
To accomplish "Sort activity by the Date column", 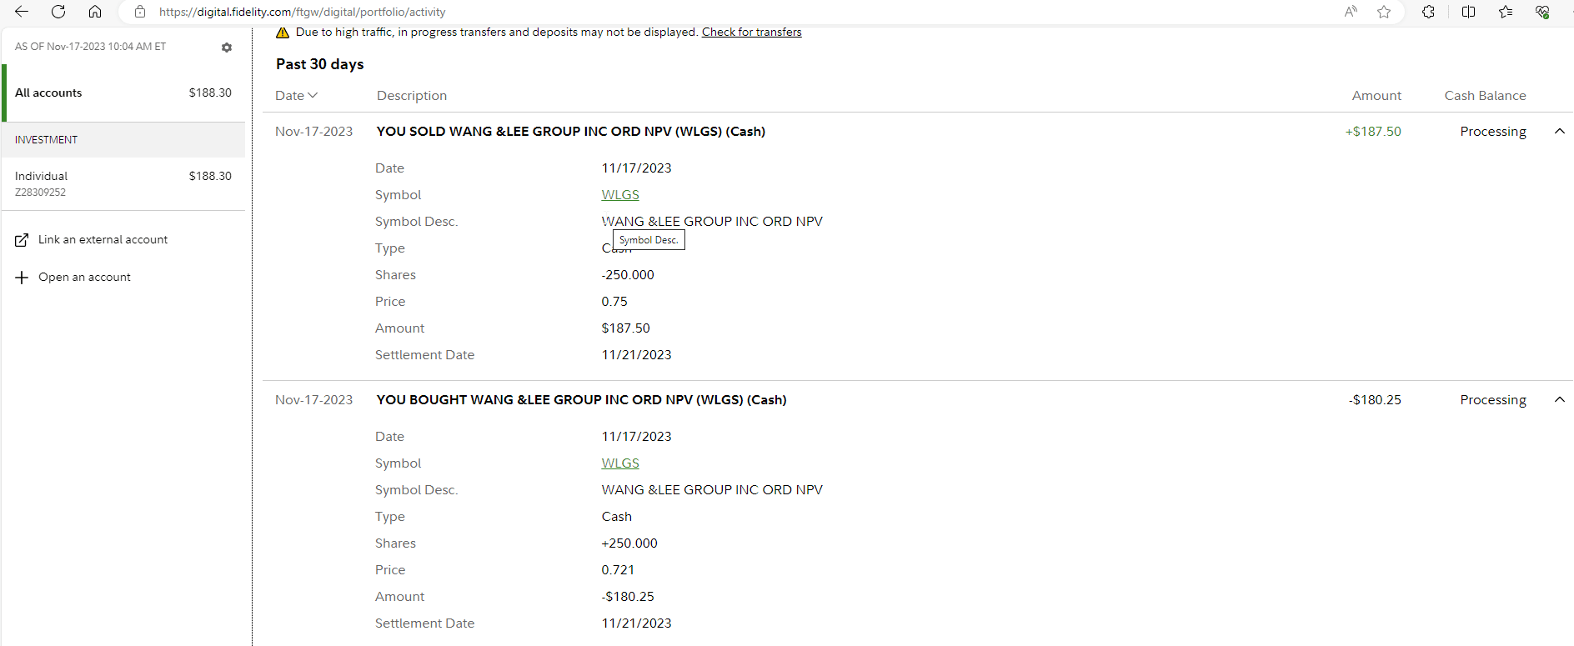I will pos(296,96).
